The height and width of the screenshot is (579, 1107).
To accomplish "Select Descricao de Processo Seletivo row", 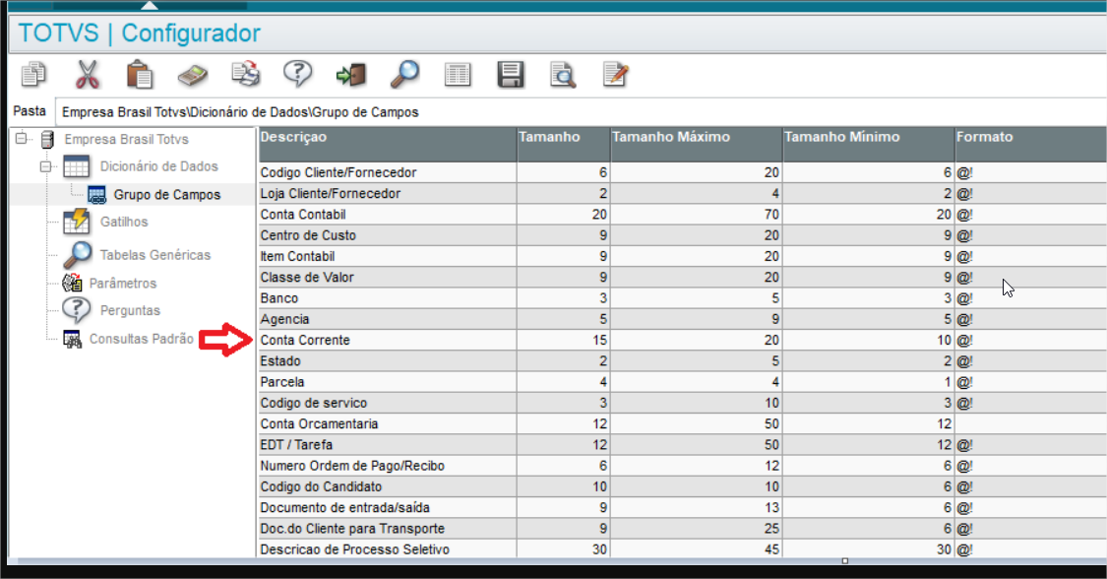I will click(683, 548).
